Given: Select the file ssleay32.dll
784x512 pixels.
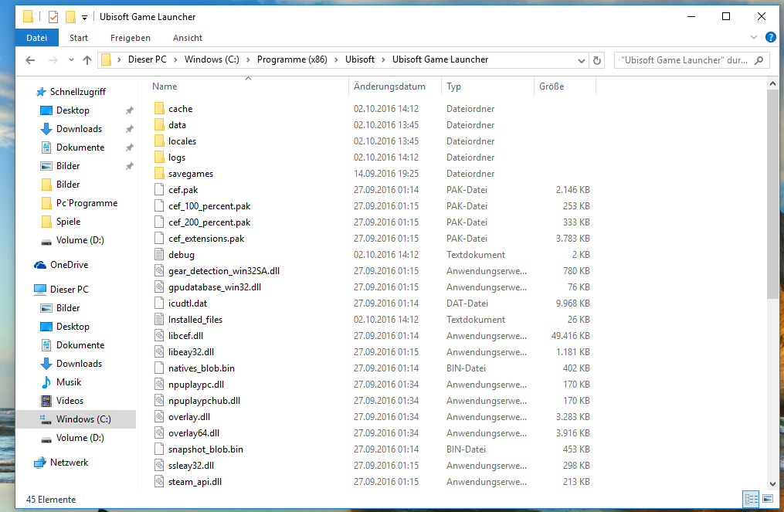Looking at the screenshot, I should tap(191, 466).
